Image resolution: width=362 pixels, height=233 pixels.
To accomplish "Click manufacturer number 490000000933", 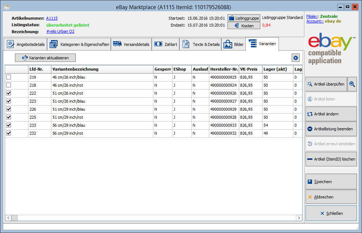I will tap(223, 125).
